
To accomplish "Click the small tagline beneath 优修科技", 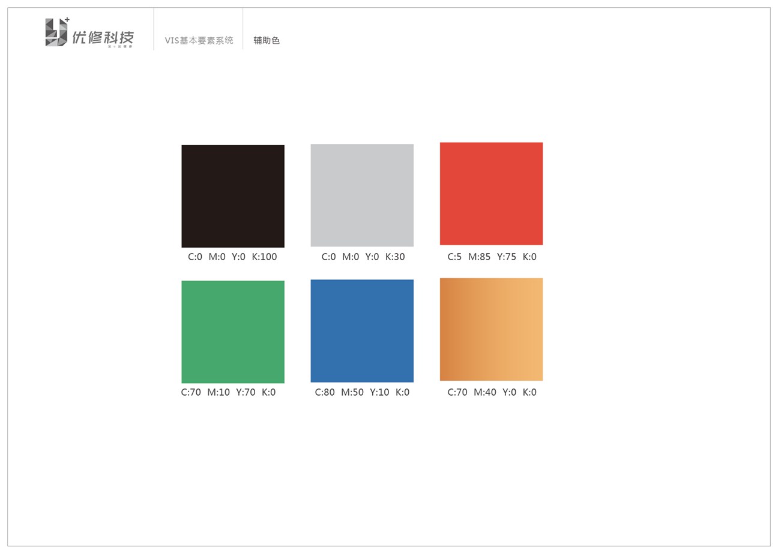I will [x=120, y=47].
